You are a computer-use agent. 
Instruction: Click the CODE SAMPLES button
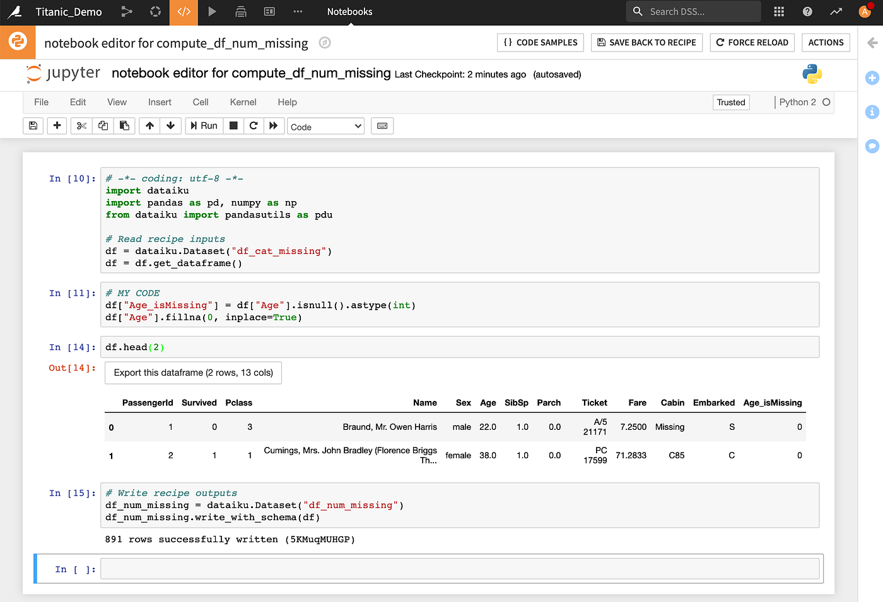[540, 42]
